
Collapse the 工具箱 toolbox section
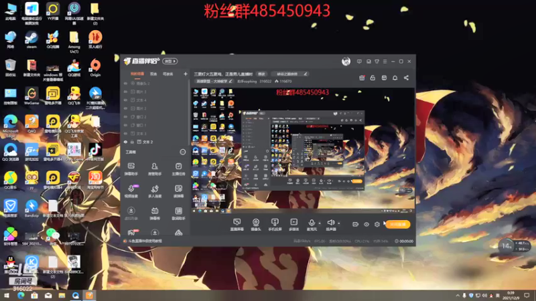coord(183,152)
